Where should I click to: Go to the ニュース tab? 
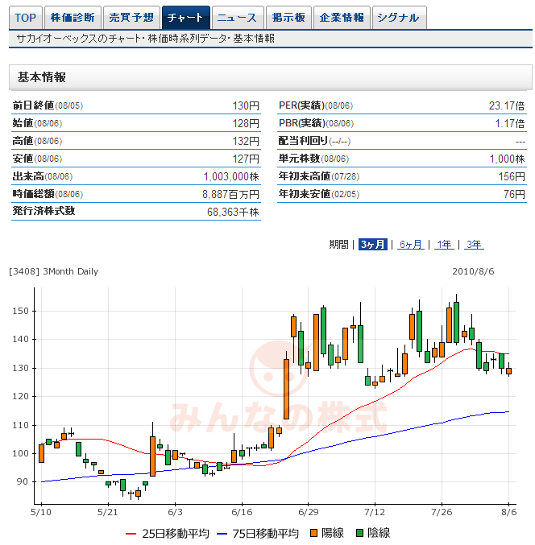(x=238, y=18)
